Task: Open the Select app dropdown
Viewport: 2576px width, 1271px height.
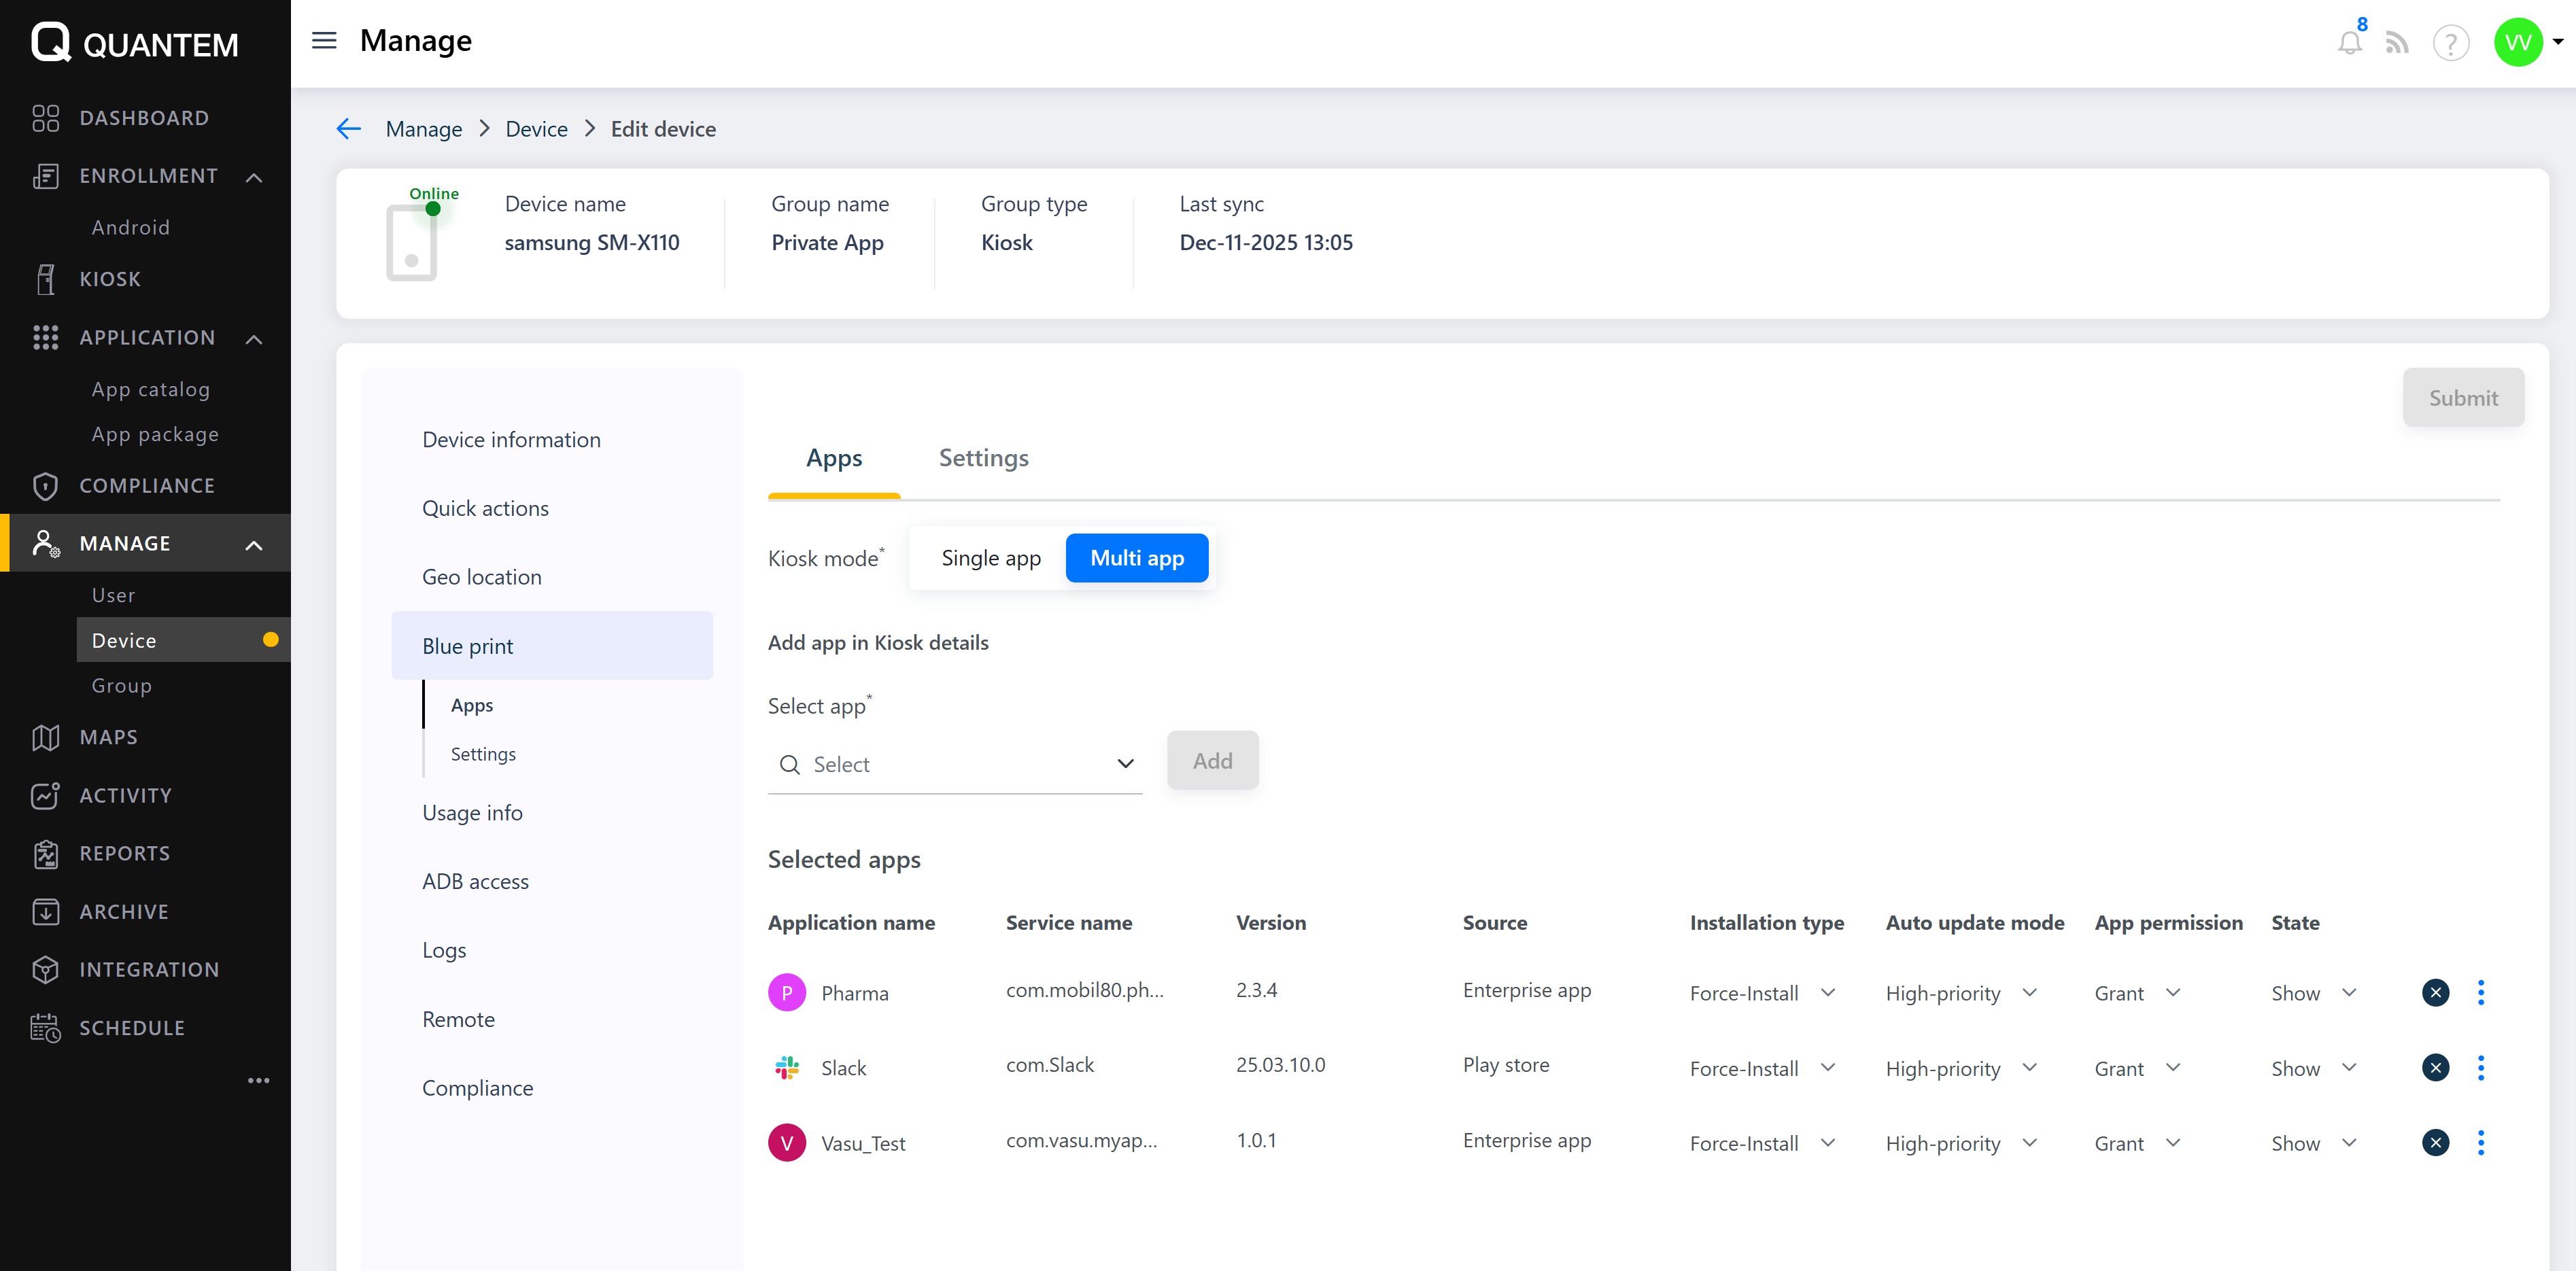Action: (955, 764)
